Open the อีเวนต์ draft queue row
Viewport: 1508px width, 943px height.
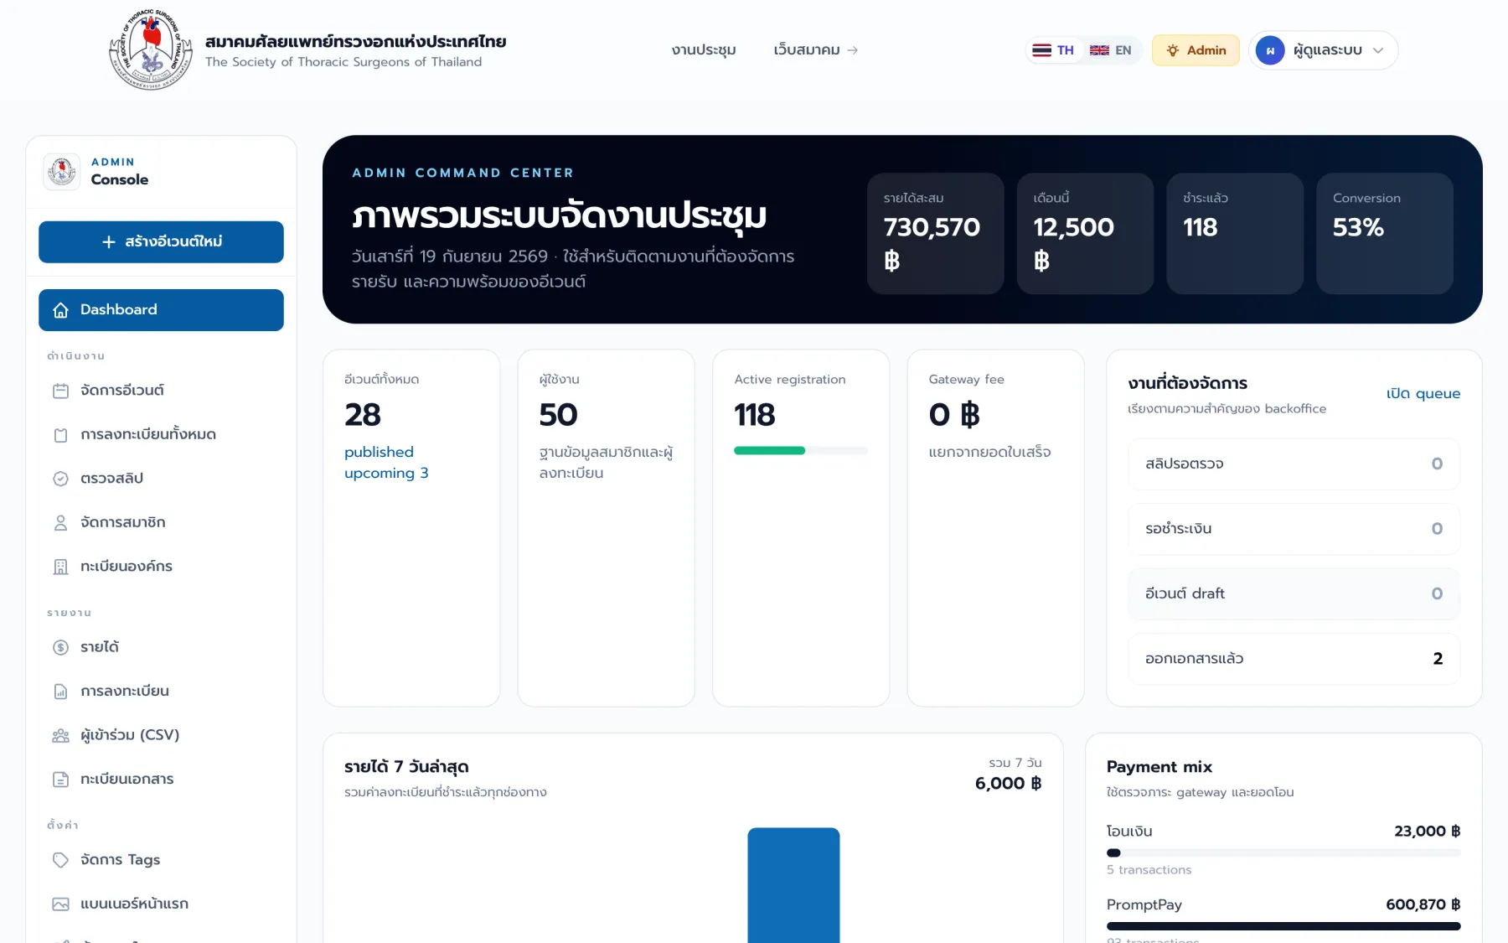click(1294, 594)
